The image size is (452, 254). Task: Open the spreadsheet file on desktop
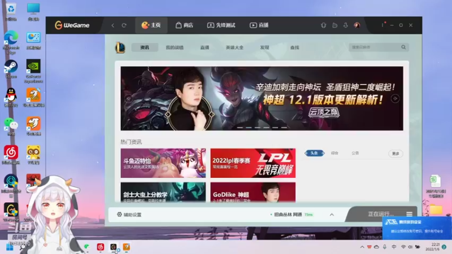[436, 186]
